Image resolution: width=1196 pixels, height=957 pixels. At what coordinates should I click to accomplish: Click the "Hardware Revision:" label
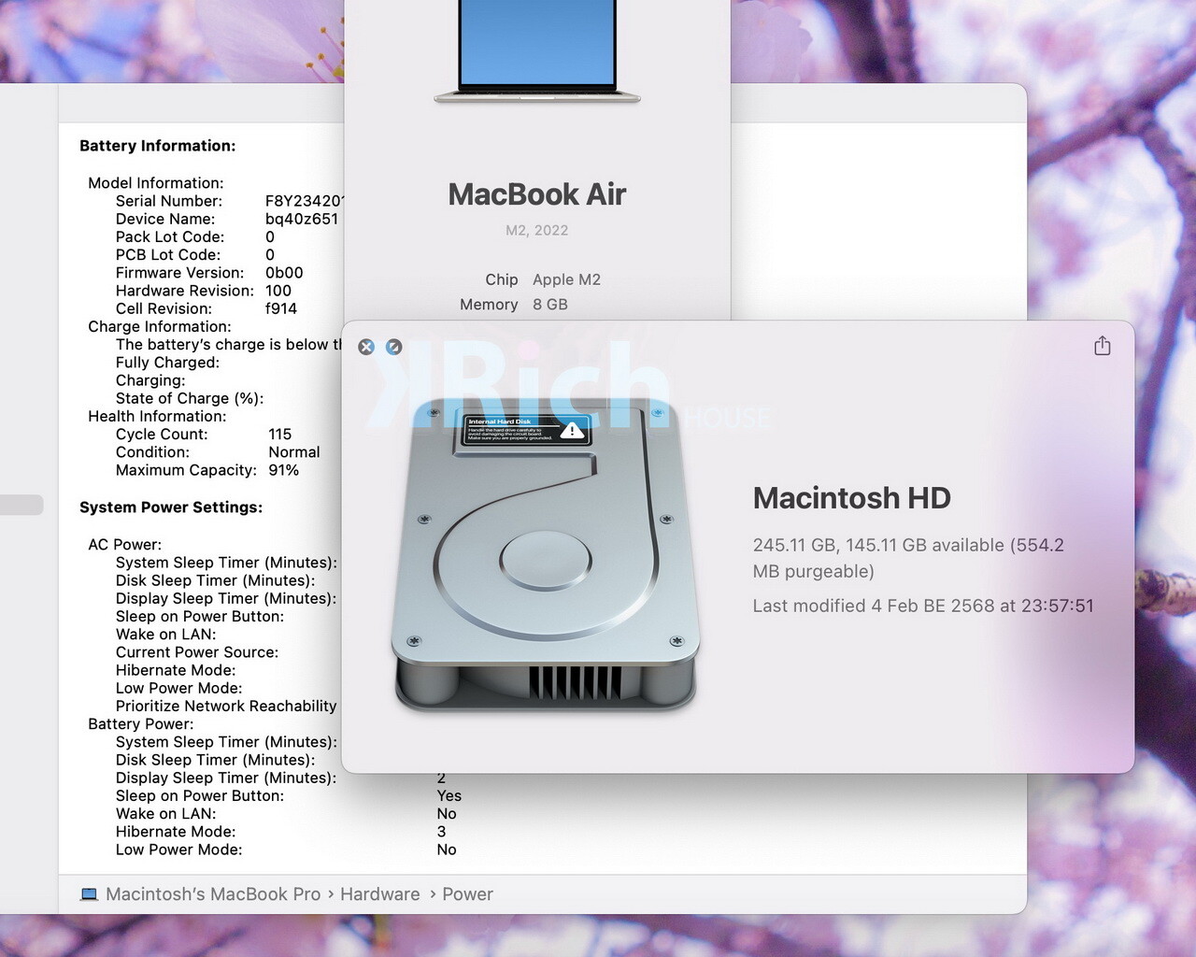click(185, 291)
